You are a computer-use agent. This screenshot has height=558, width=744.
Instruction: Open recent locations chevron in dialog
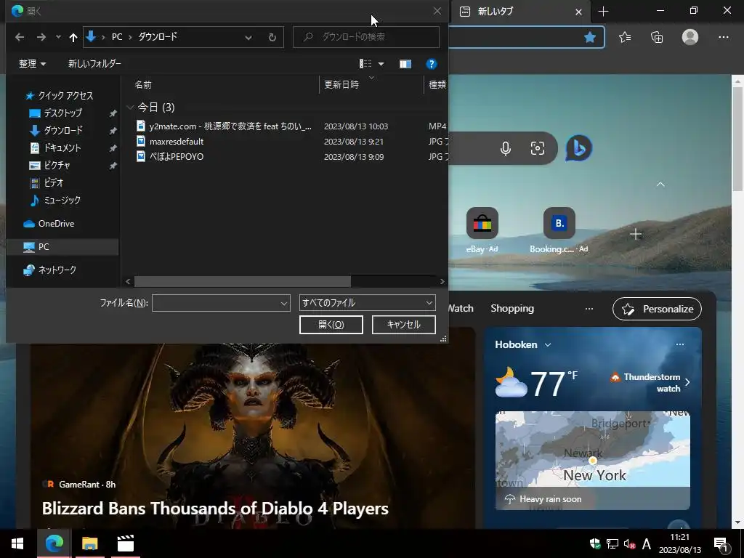[x=58, y=37]
